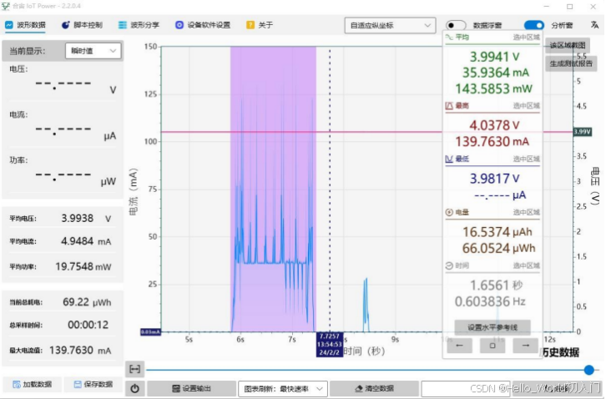This screenshot has width=611, height=399.
Task: Click the 3.9817 V minimum voltage value
Action: pos(494,179)
